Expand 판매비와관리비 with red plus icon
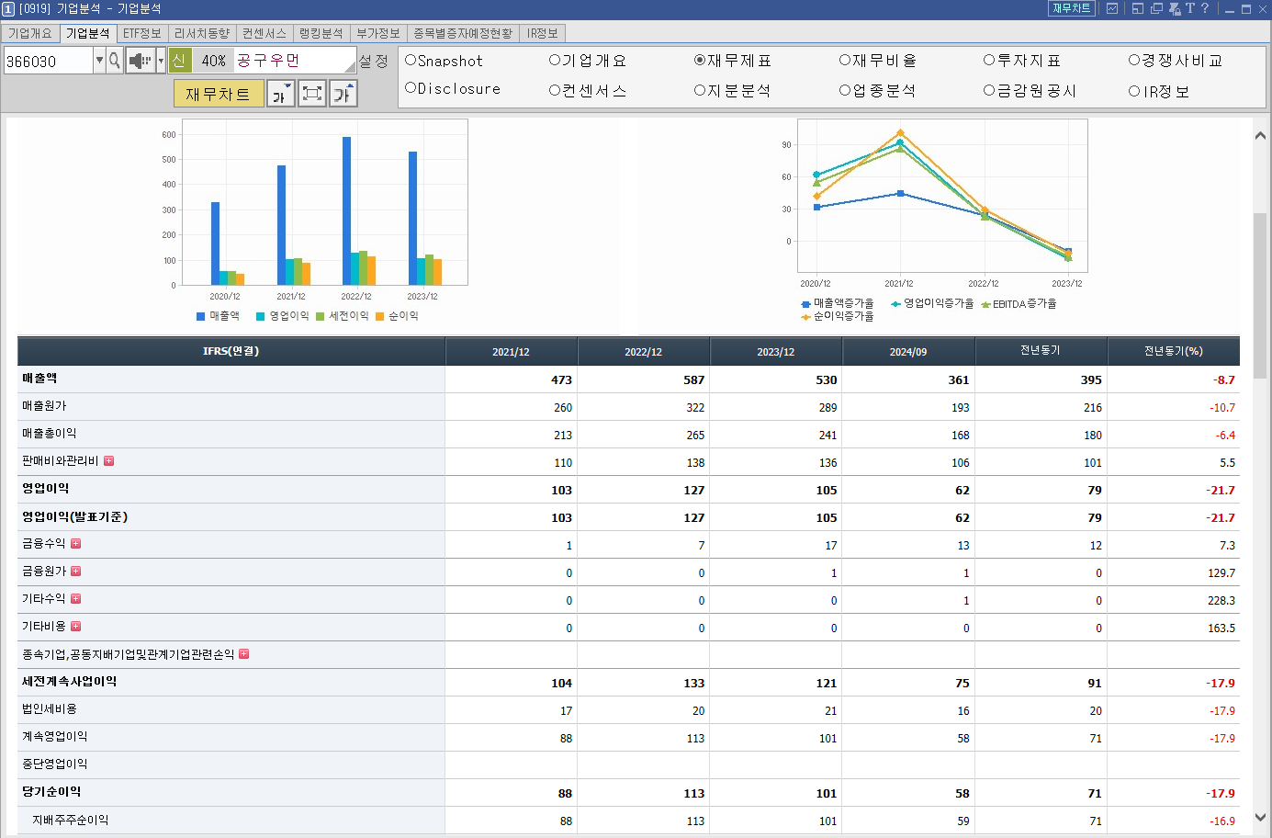Image resolution: width=1272 pixels, height=838 pixels. coord(108,461)
